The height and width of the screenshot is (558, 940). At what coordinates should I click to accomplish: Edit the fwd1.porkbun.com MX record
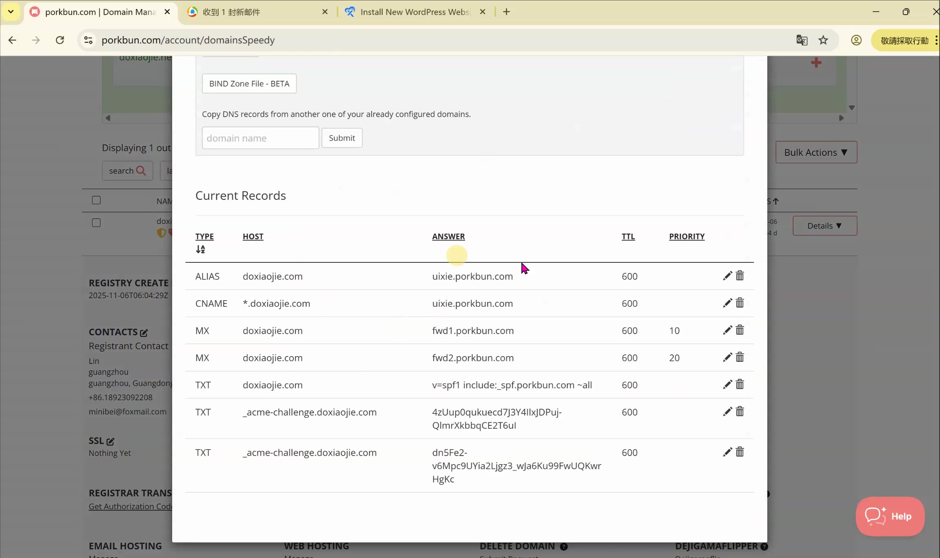[x=727, y=330]
